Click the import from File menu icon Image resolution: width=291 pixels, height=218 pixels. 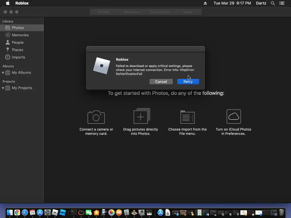188,117
